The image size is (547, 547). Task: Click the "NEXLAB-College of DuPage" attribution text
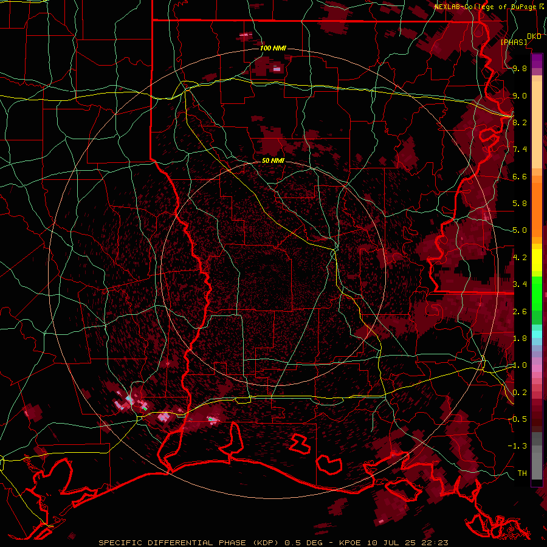click(486, 7)
